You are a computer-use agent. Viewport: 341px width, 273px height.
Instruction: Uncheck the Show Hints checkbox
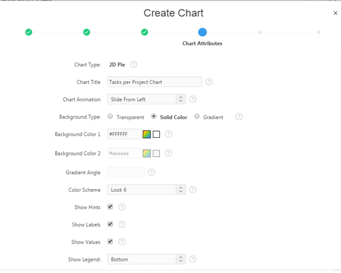pos(110,207)
